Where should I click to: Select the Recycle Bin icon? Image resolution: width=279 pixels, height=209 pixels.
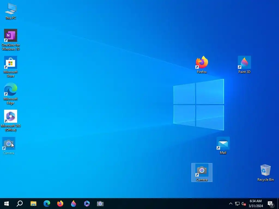click(x=265, y=173)
